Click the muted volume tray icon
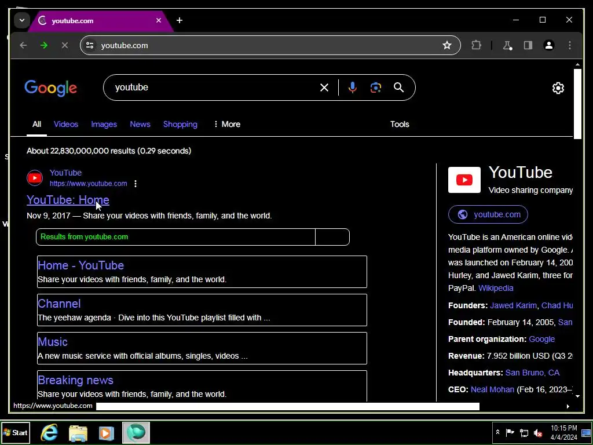This screenshot has width=593, height=445. point(538,433)
